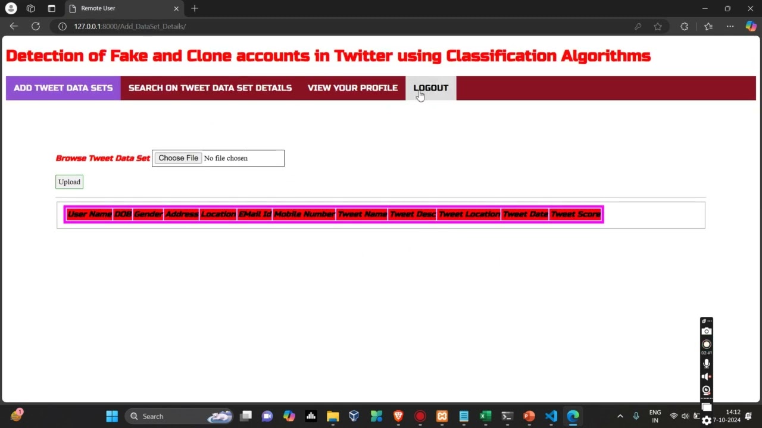
Task: Open the Copilot sidebar icon
Action: click(751, 26)
